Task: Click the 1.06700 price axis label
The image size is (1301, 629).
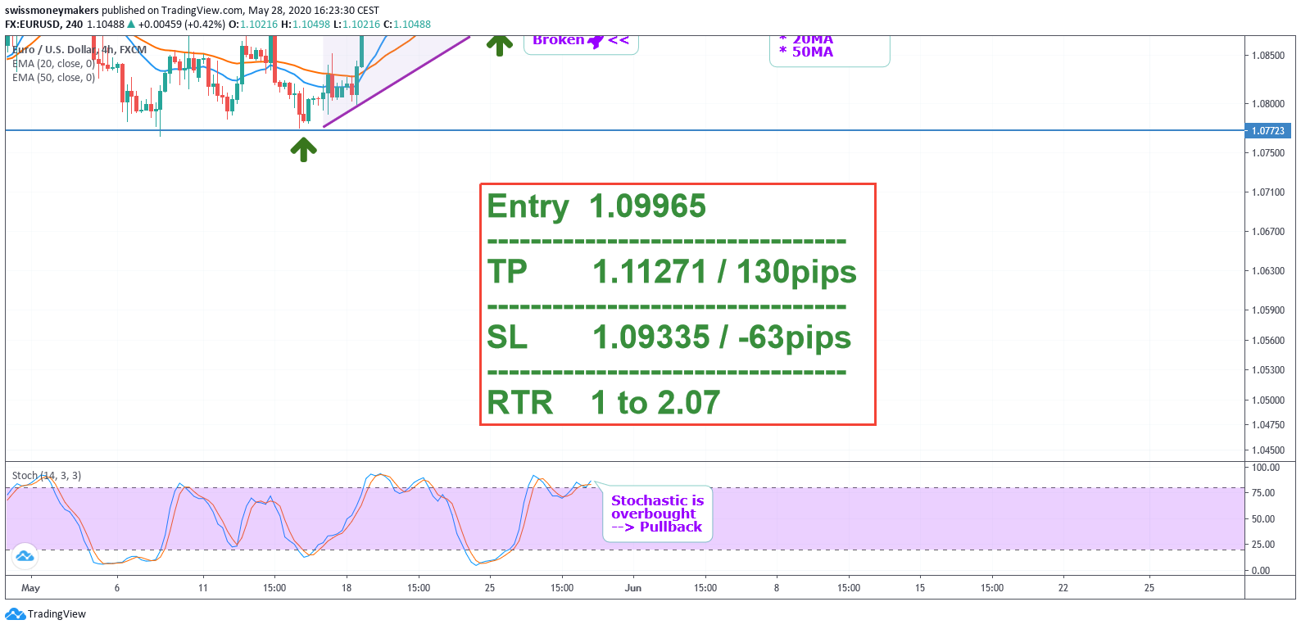Action: coord(1268,232)
